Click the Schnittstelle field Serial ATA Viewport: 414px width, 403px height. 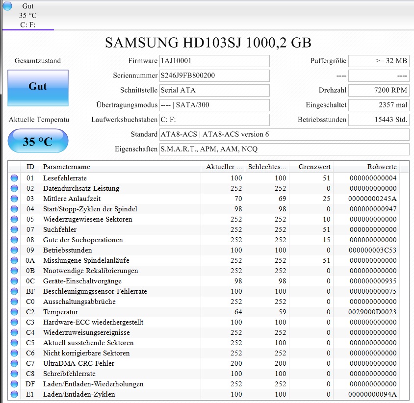coord(214,91)
